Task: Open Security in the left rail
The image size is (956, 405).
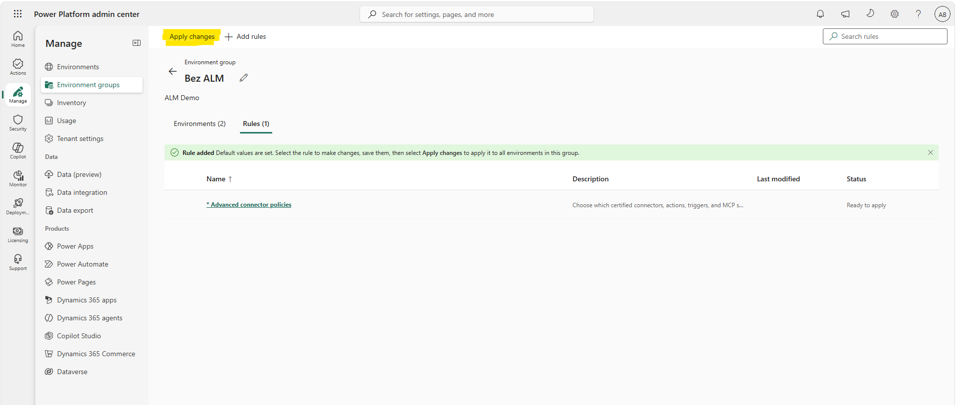Action: coord(18,123)
